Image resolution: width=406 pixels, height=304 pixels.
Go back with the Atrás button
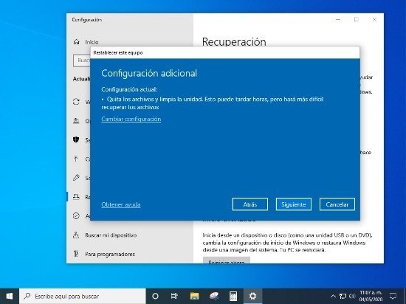click(x=250, y=204)
